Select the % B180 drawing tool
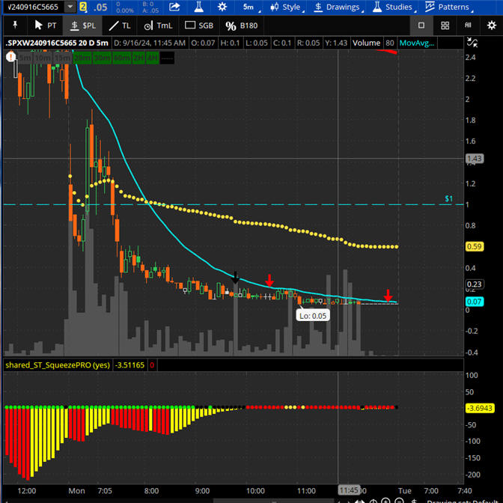Image resolution: width=503 pixels, height=503 pixels. [242, 25]
